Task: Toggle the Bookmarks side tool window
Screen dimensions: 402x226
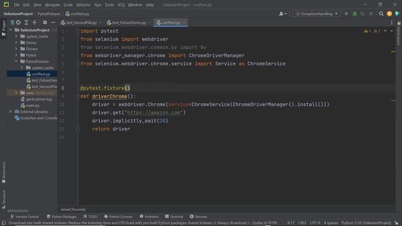Action: tap(3, 173)
